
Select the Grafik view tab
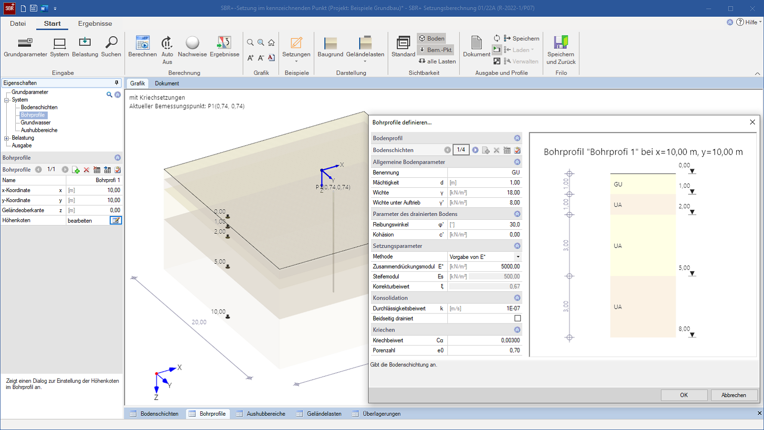tap(138, 83)
